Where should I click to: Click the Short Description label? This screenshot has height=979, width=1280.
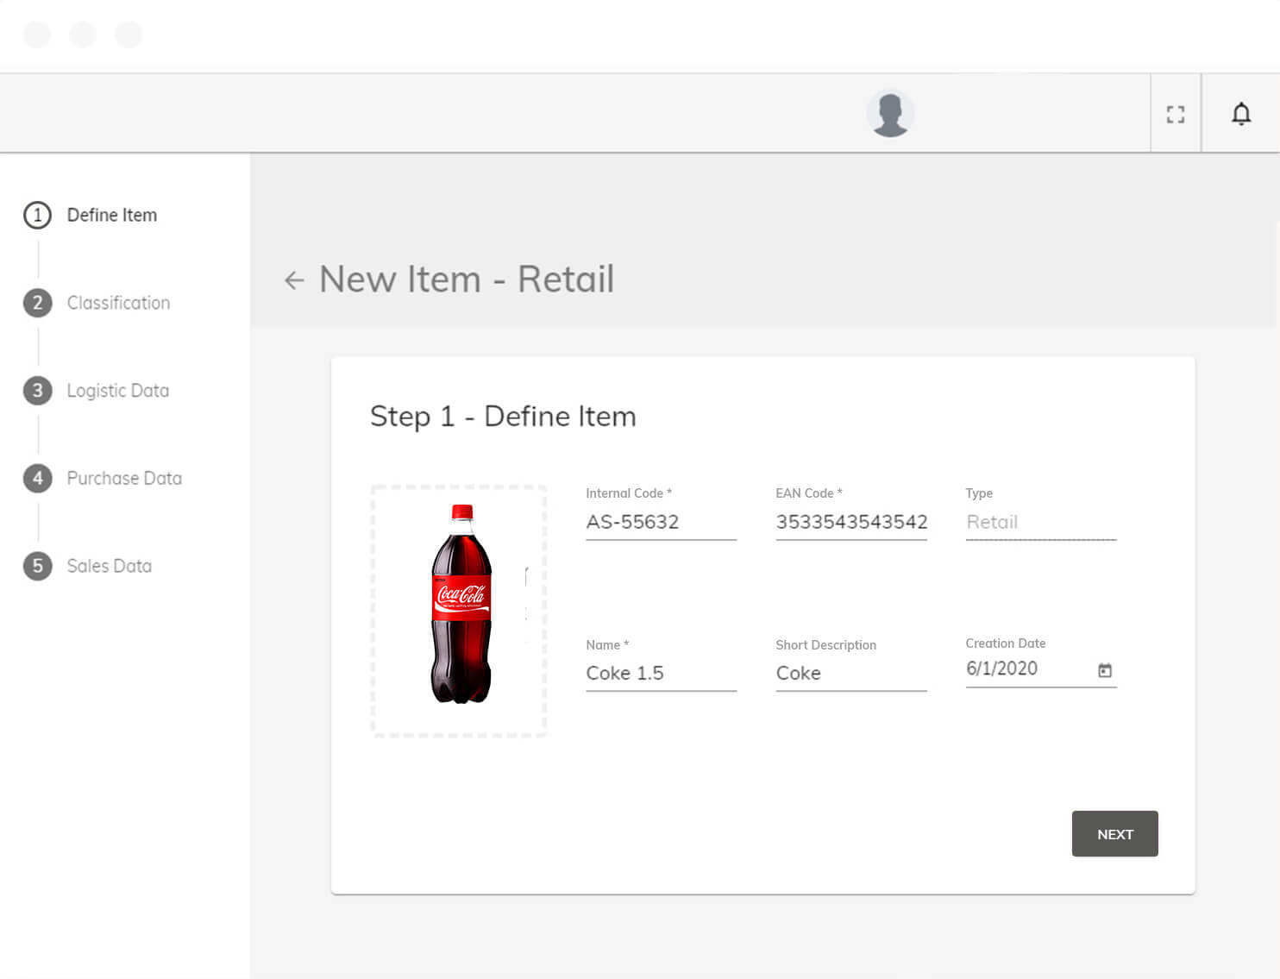[x=825, y=645]
